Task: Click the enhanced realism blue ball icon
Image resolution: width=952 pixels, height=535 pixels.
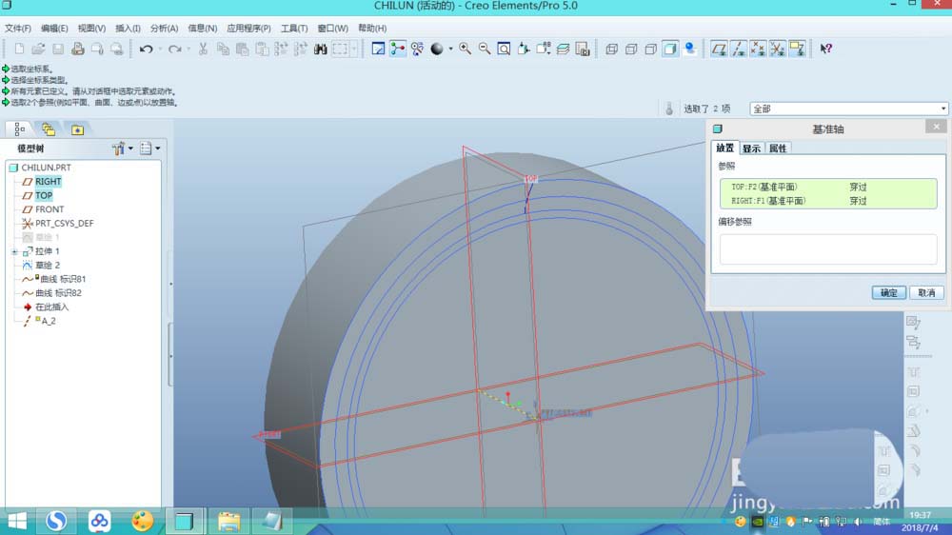Action: tap(689, 49)
